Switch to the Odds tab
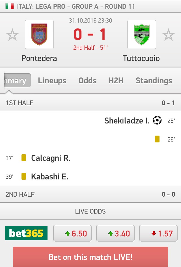Image resolution: width=181 pixels, height=267 pixels. point(87,81)
